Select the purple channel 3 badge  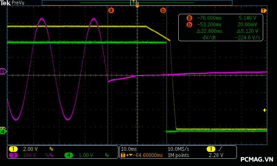click(x=13, y=155)
